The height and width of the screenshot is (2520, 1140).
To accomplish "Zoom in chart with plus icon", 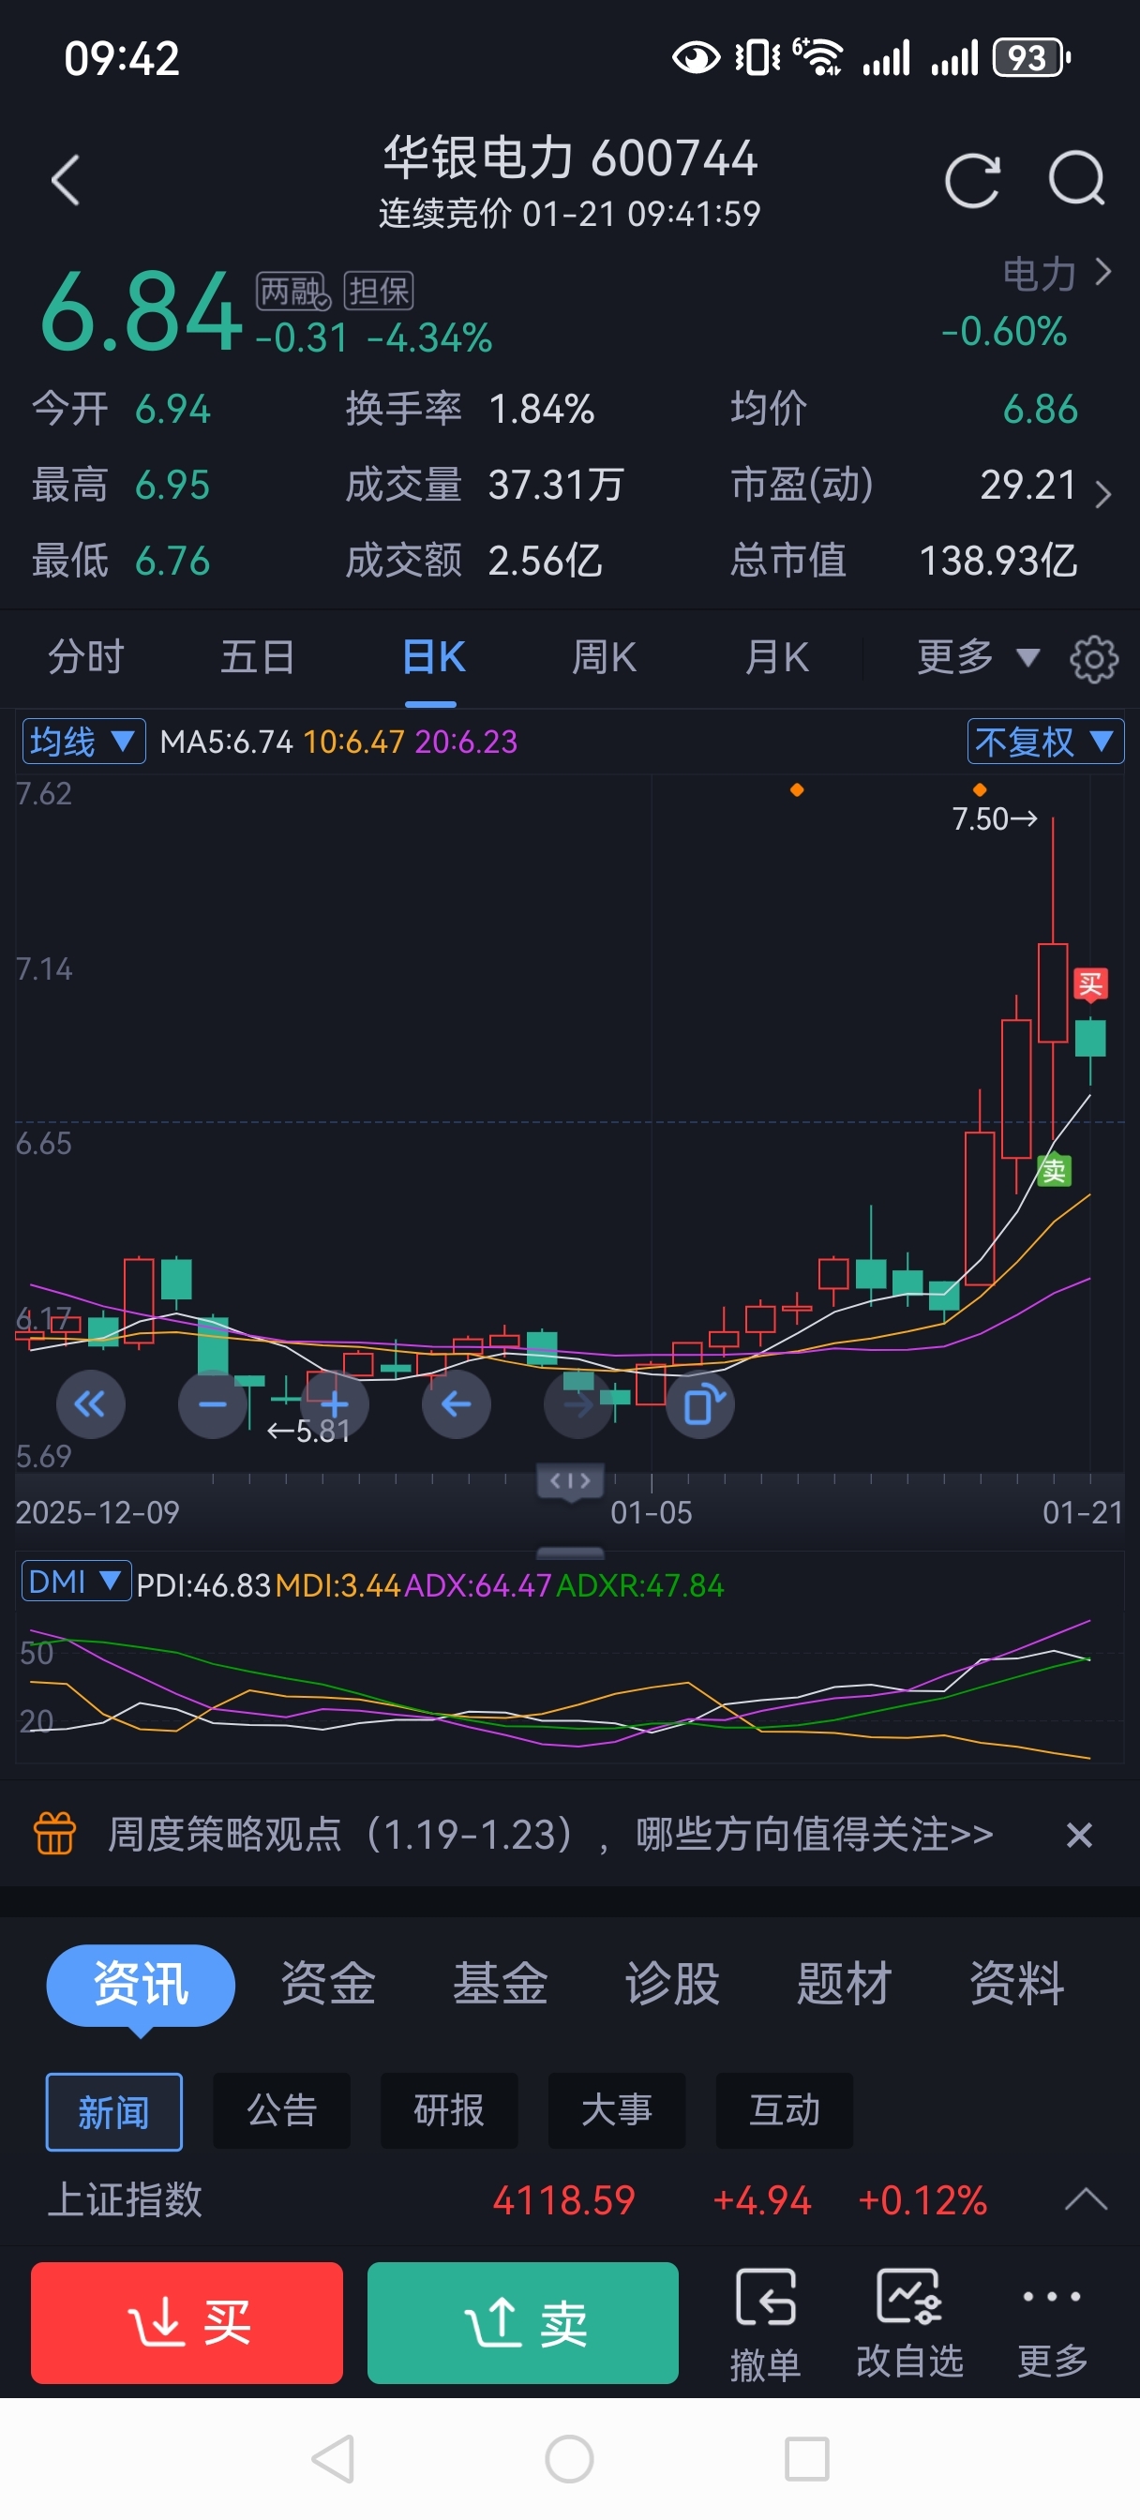I will (x=335, y=1404).
